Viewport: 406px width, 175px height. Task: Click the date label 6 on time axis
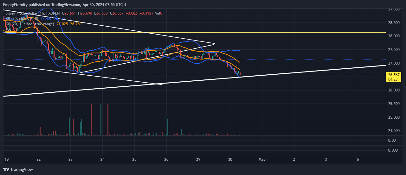pyautogui.click(x=358, y=159)
